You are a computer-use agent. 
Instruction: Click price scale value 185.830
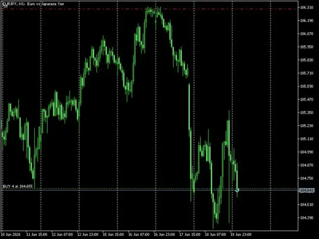tap(307, 60)
